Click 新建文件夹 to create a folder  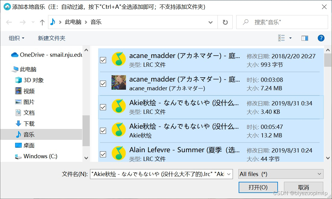(x=51, y=38)
